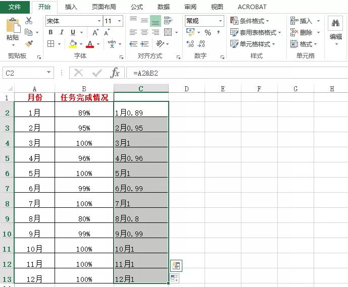This screenshot has width=348, height=287.
Task: Open the font size 11 dropdown
Action: click(119, 21)
